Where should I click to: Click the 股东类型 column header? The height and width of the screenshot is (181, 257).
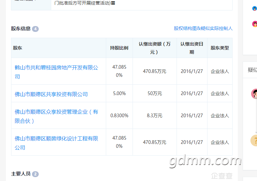[220, 48]
